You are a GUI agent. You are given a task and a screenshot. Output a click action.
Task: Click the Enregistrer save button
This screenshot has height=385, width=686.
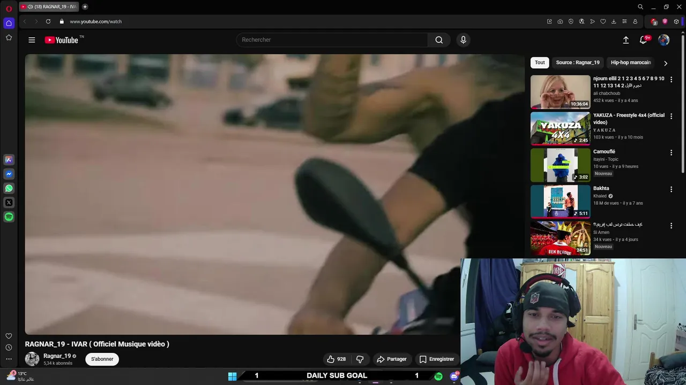point(437,359)
